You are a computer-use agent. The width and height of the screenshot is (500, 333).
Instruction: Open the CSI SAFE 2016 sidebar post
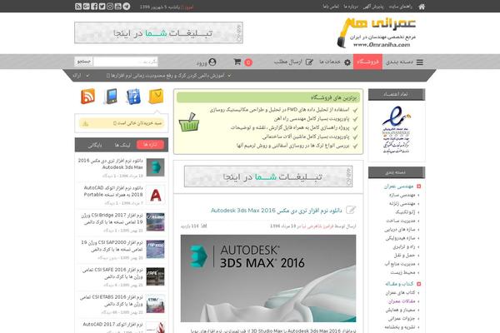click(112, 273)
